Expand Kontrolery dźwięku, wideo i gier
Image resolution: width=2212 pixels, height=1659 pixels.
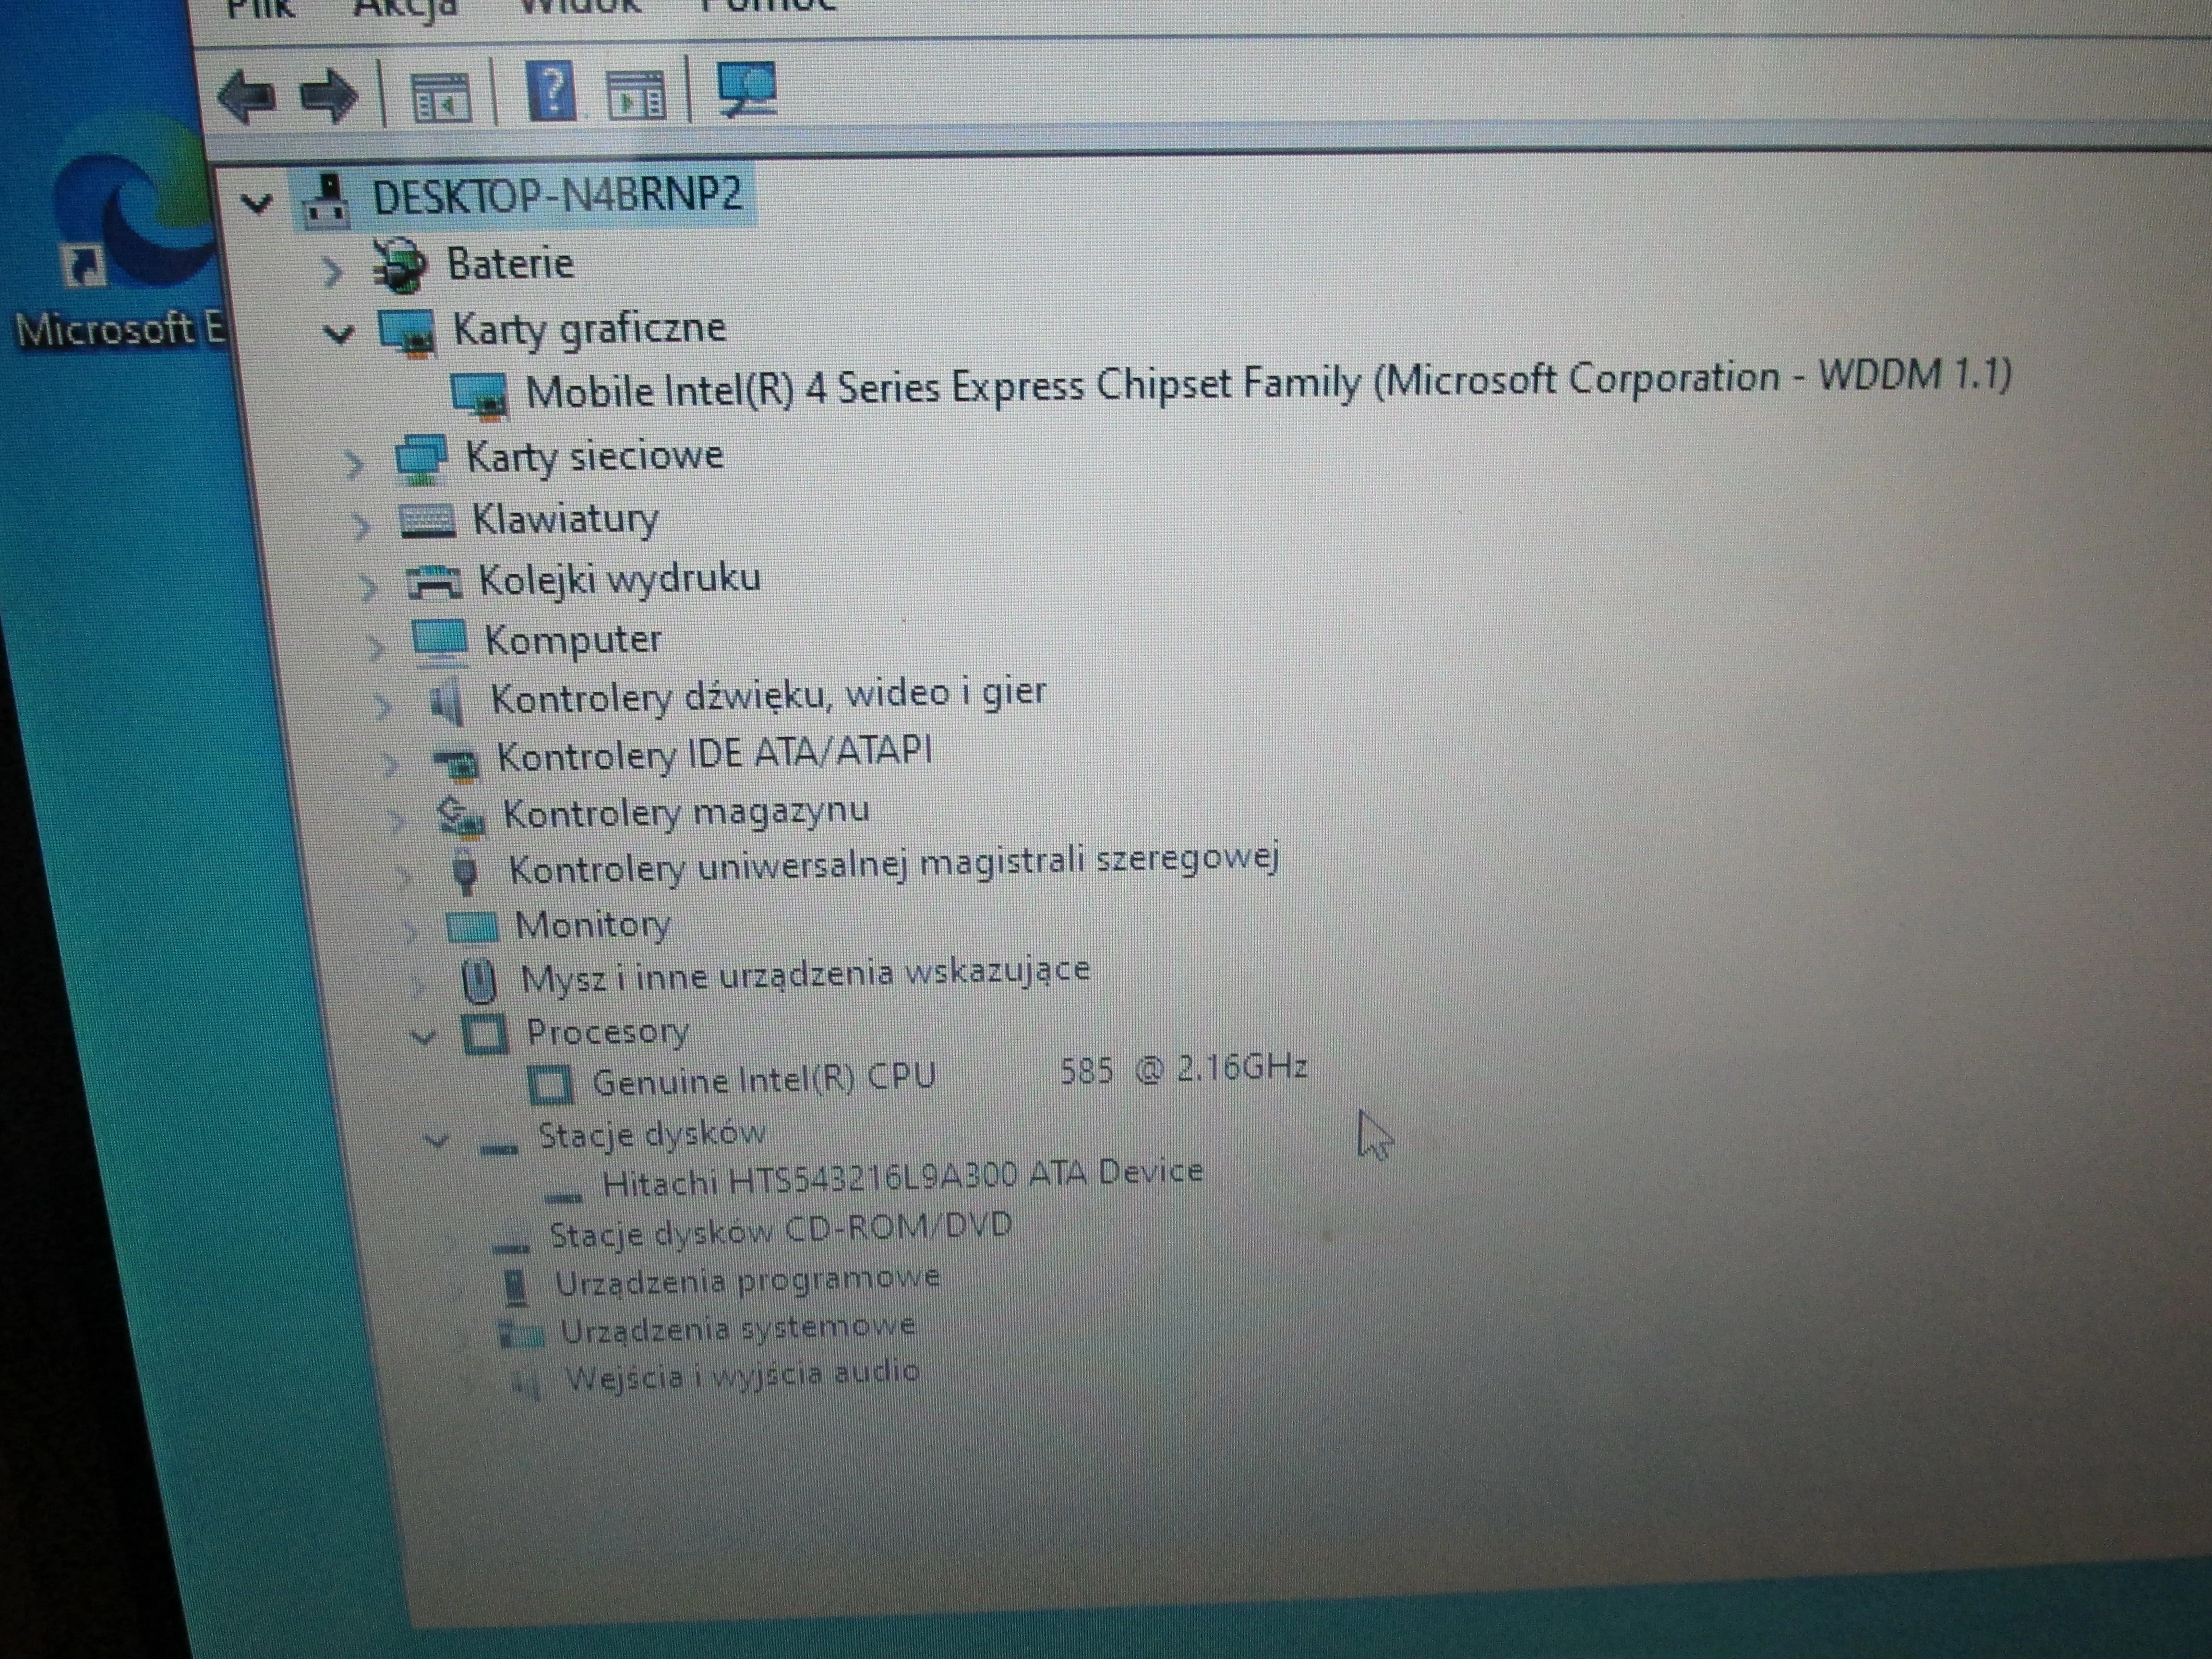click(383, 706)
